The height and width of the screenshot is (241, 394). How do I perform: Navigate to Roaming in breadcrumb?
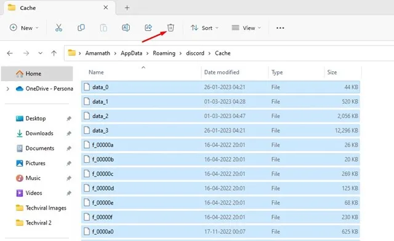164,53
